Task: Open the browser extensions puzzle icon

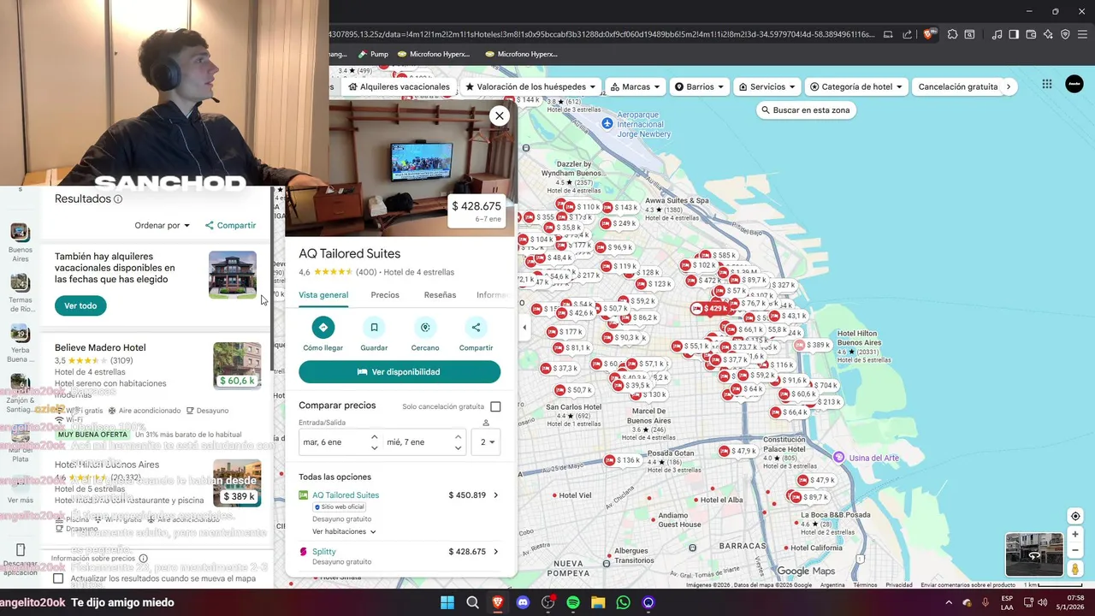Action: coord(952,34)
